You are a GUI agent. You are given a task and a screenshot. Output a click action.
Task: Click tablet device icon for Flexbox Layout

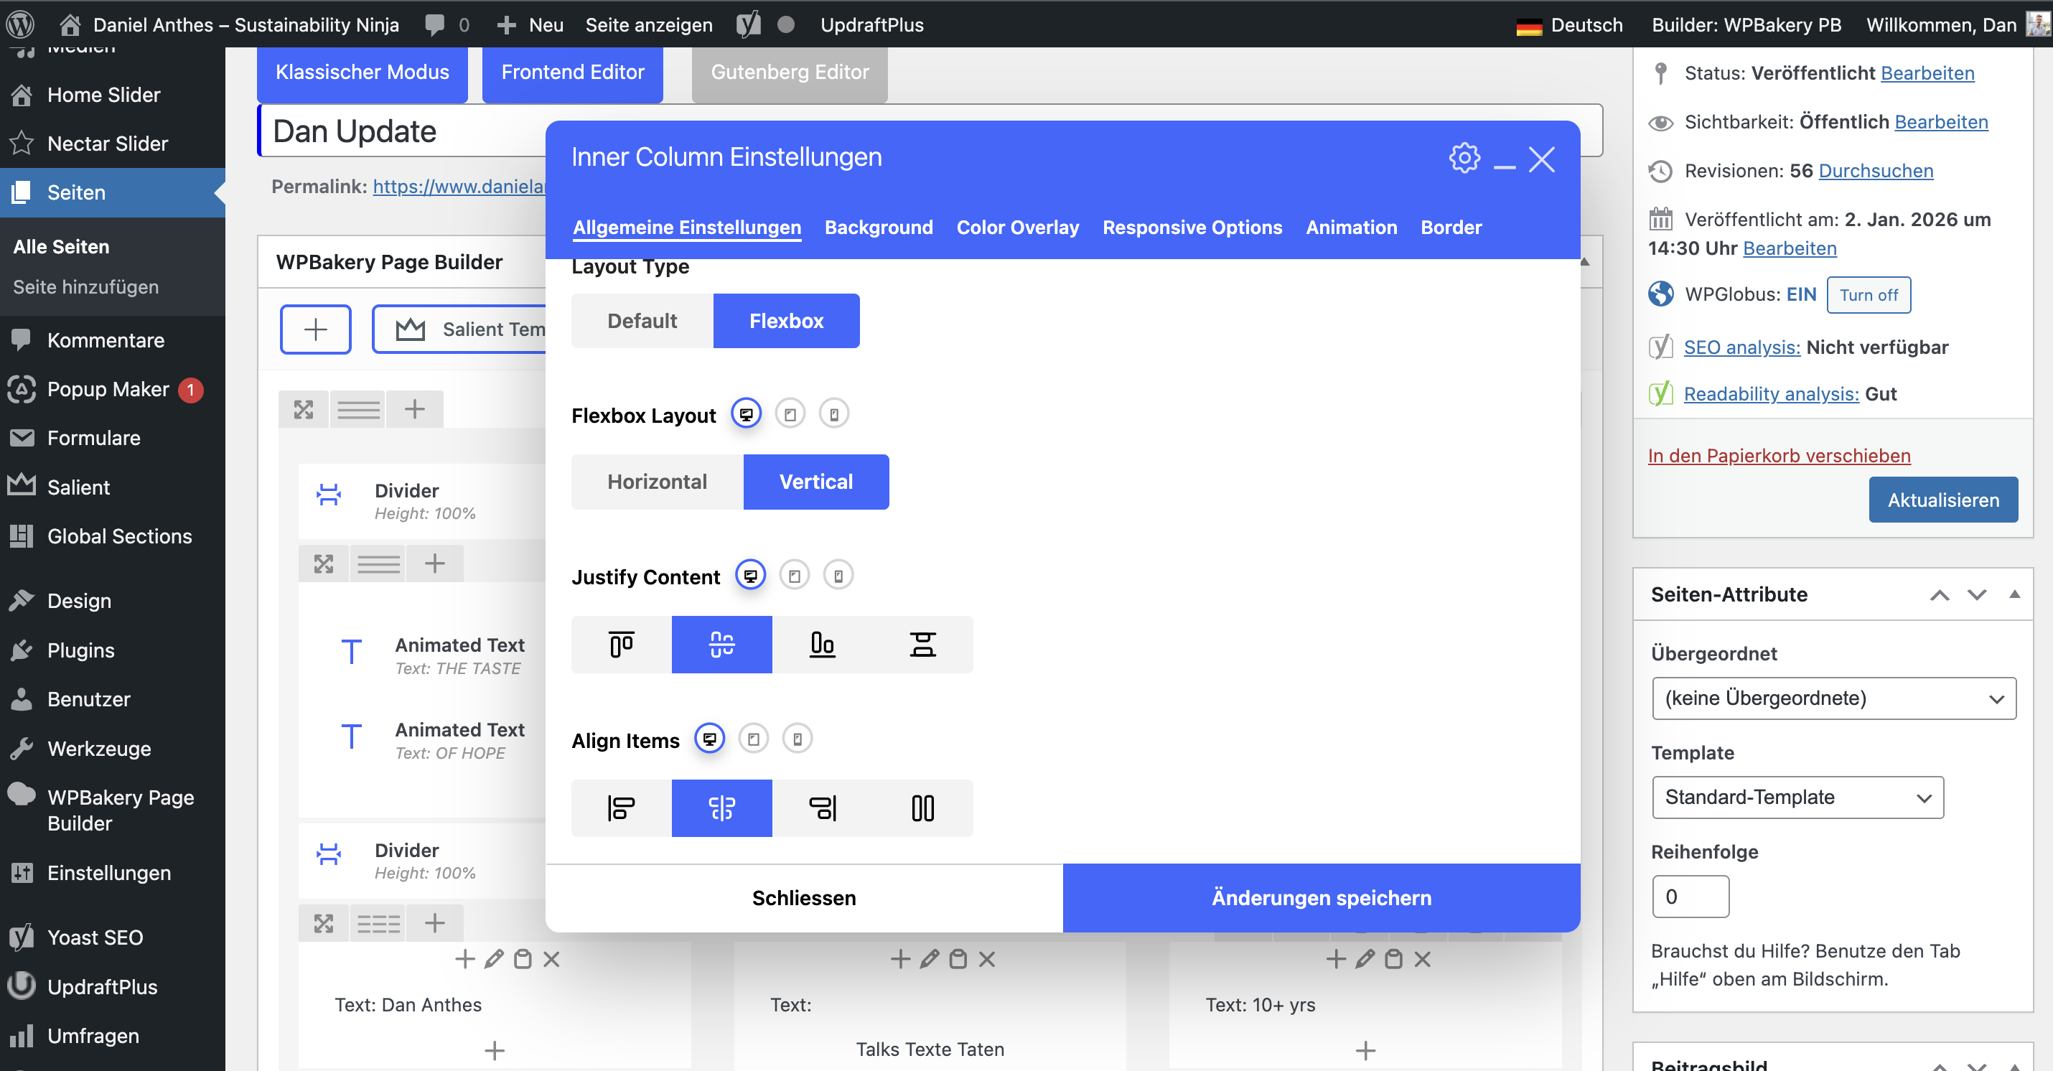tap(790, 414)
